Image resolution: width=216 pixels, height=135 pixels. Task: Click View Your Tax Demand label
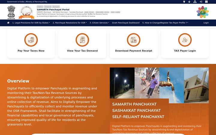pyautogui.click(x=82, y=51)
